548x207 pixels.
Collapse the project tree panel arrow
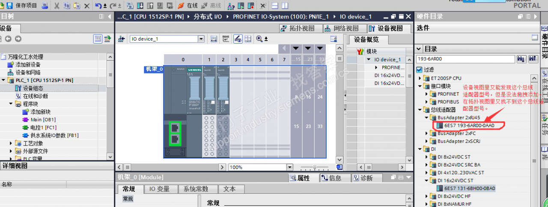pos(110,16)
